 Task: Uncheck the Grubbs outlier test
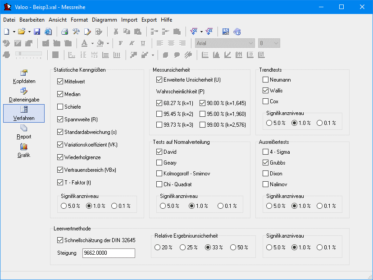coord(266,163)
